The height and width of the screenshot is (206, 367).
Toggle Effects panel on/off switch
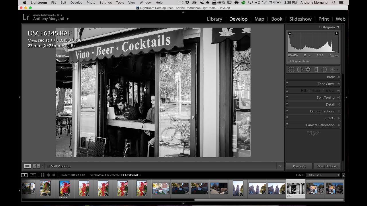[x=287, y=118]
